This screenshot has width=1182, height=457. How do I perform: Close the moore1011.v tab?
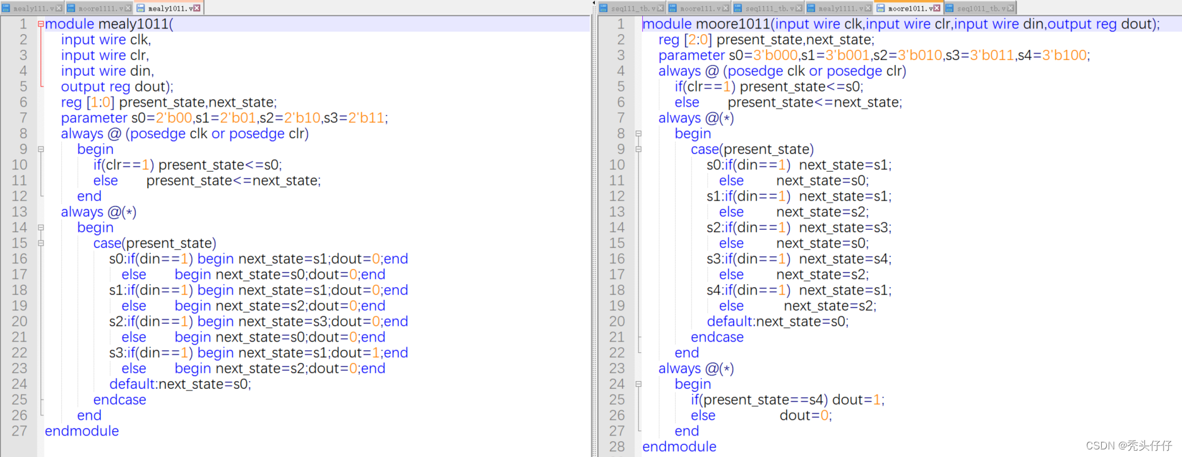coord(936,8)
